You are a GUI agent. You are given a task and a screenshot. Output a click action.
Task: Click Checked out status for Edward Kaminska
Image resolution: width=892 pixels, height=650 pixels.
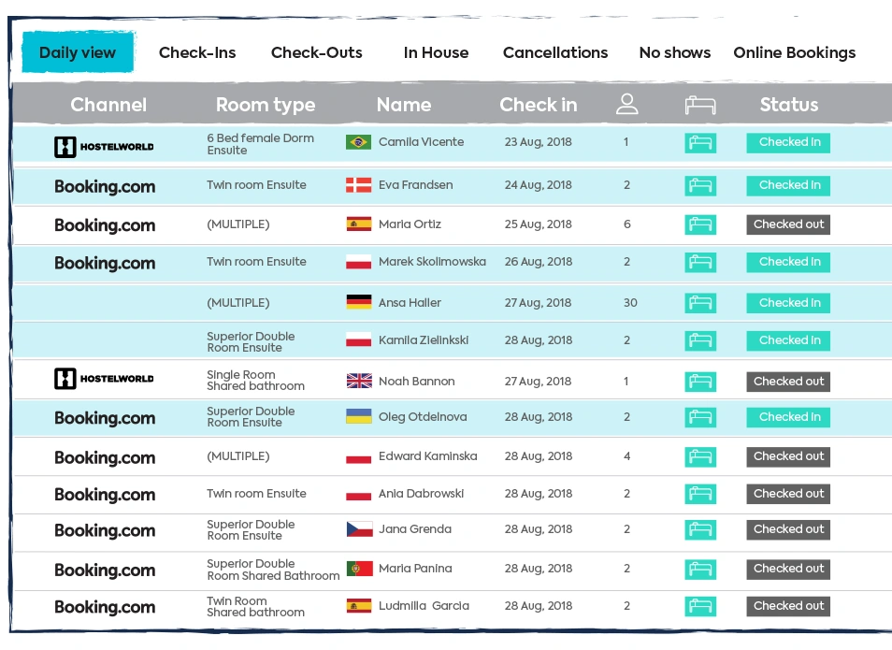tap(788, 456)
